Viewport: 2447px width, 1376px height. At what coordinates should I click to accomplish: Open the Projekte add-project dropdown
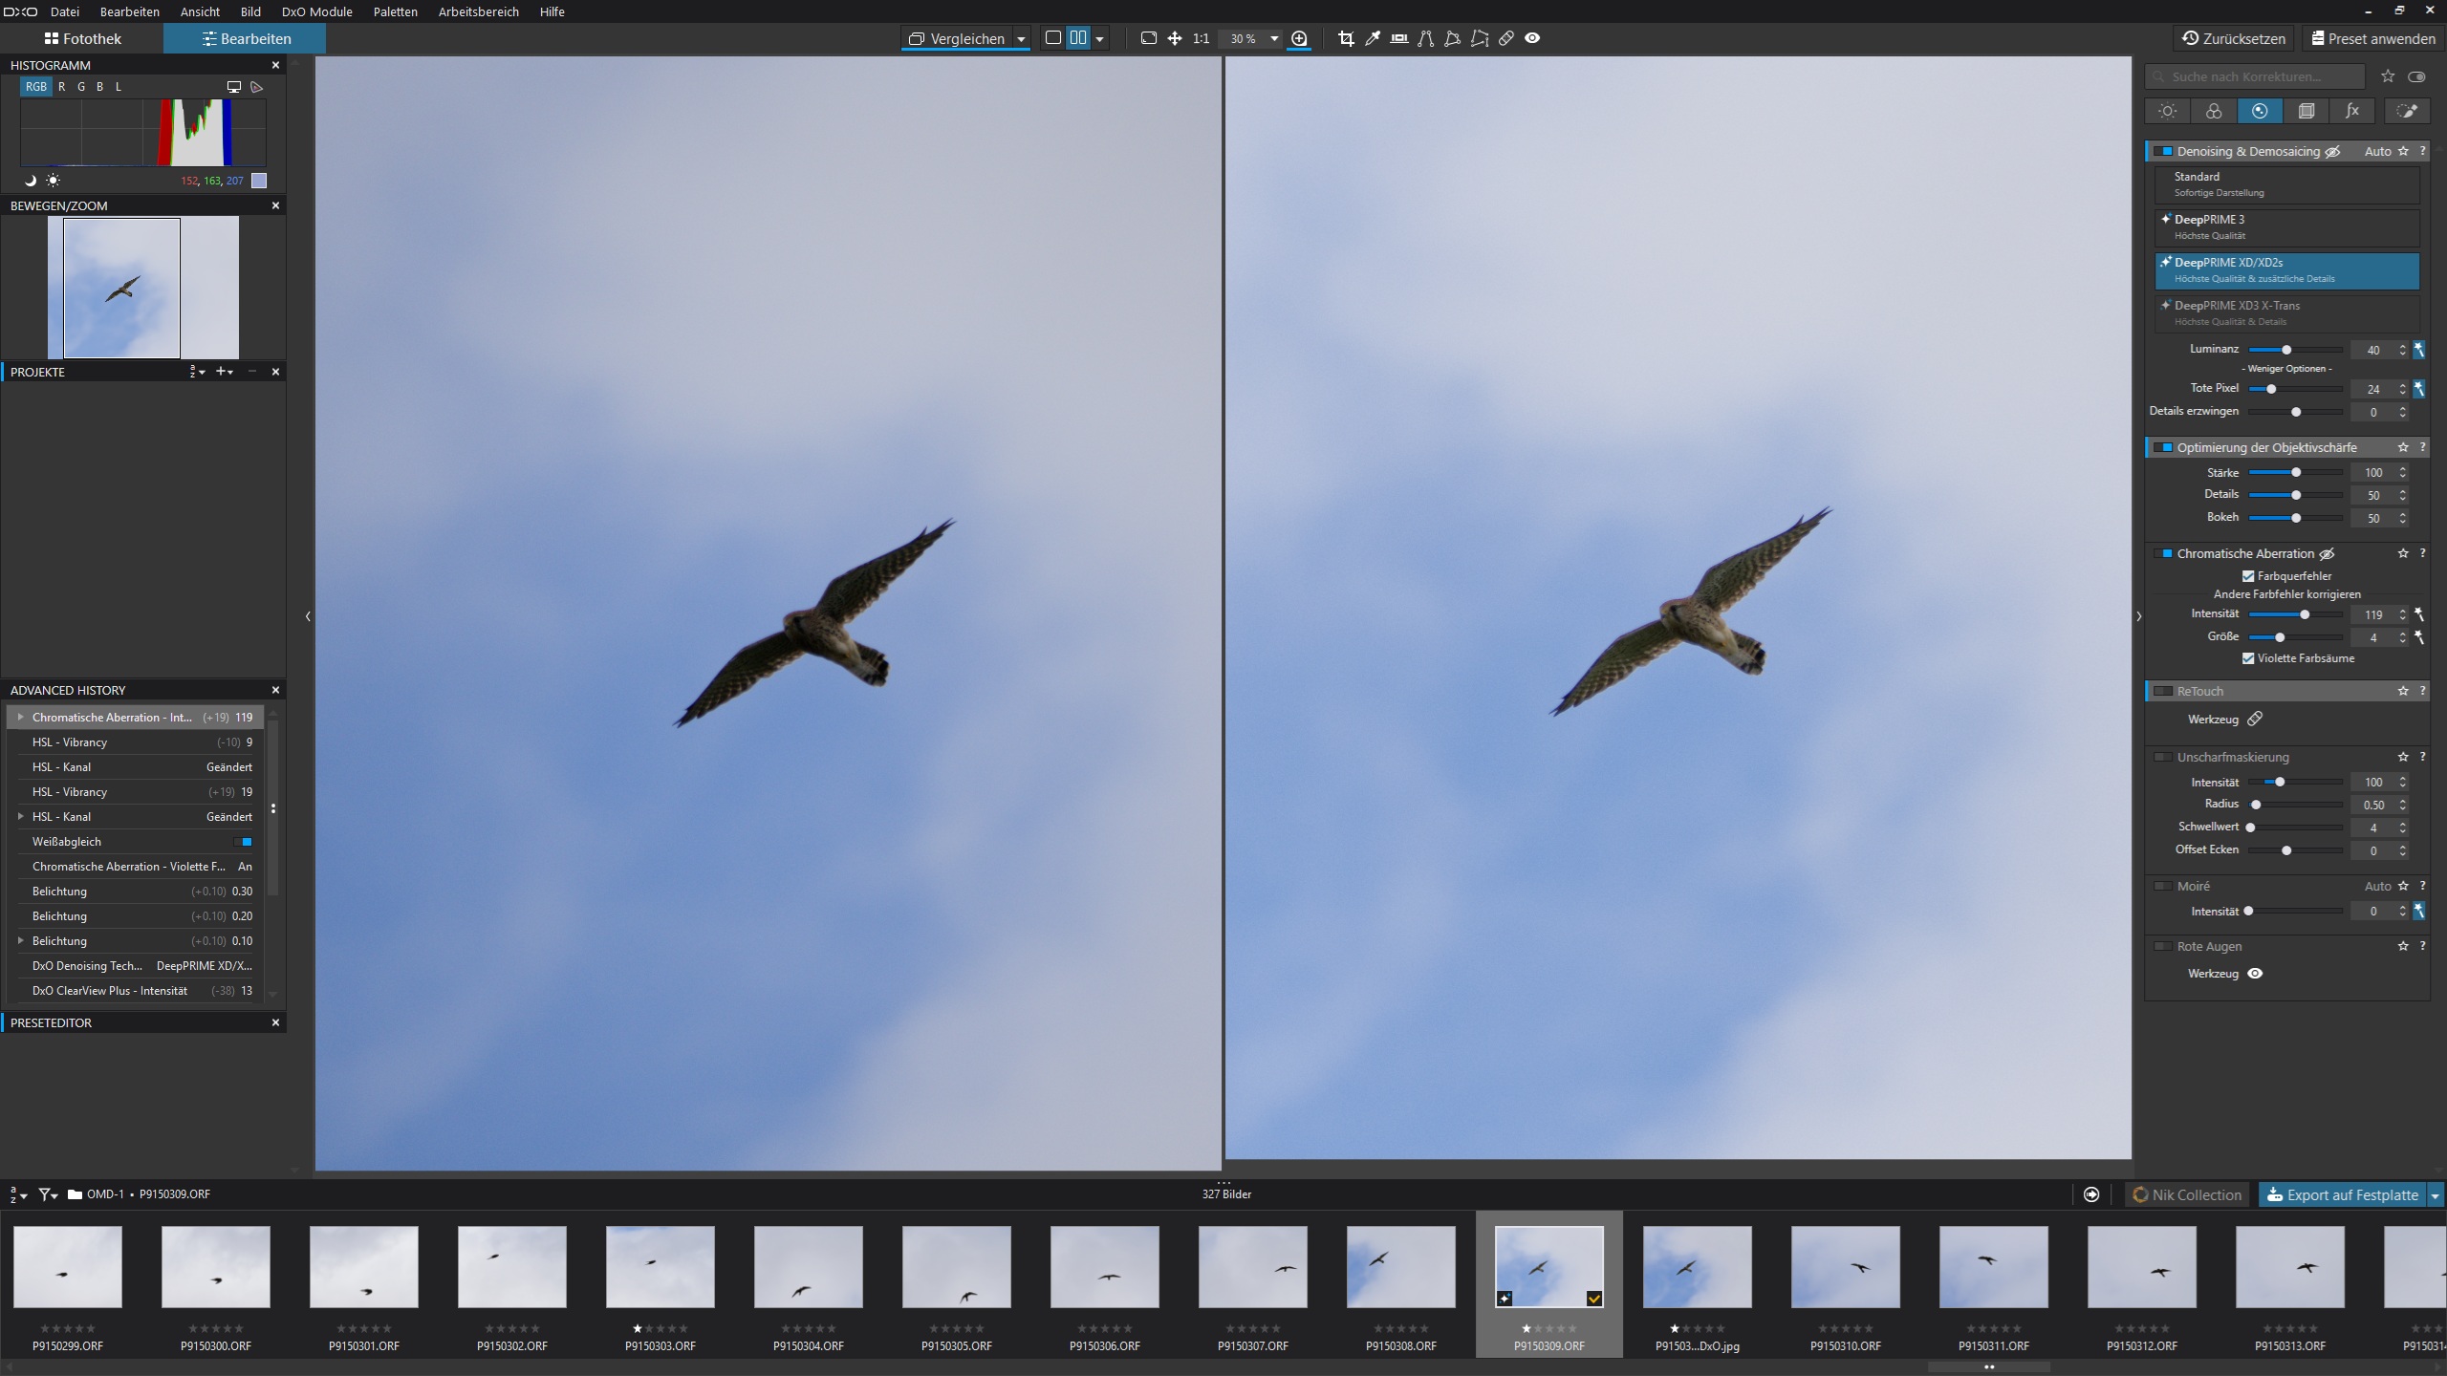click(x=225, y=372)
